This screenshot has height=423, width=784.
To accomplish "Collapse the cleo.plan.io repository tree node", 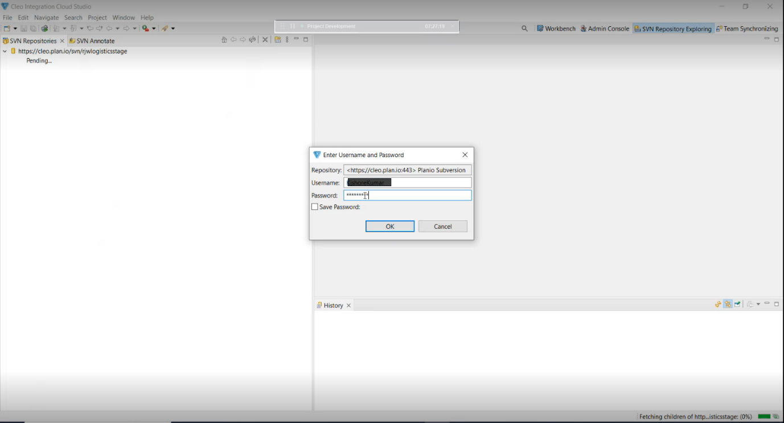I will tap(5, 51).
